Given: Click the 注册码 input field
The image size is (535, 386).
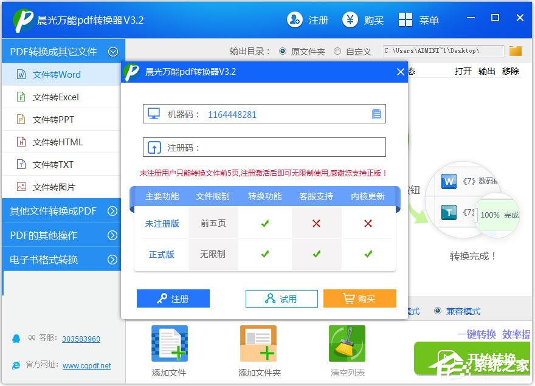Looking at the screenshot, I should 264,148.
